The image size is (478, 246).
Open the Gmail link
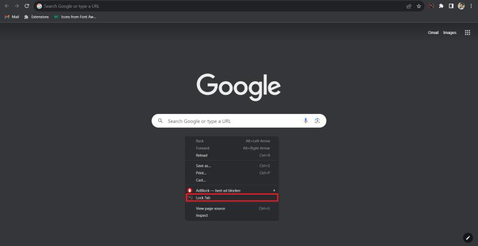433,33
